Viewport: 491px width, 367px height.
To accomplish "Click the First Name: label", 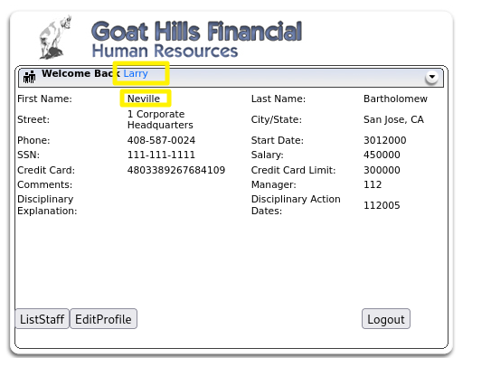I will coord(44,99).
